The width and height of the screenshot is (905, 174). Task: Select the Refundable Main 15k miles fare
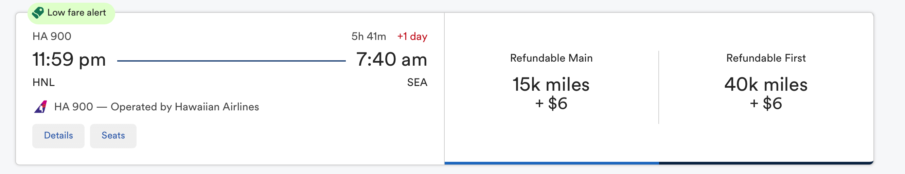click(x=551, y=88)
